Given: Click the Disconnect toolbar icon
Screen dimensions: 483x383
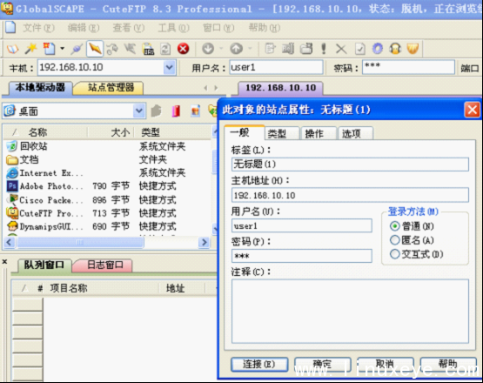Looking at the screenshot, I should pos(130,49).
